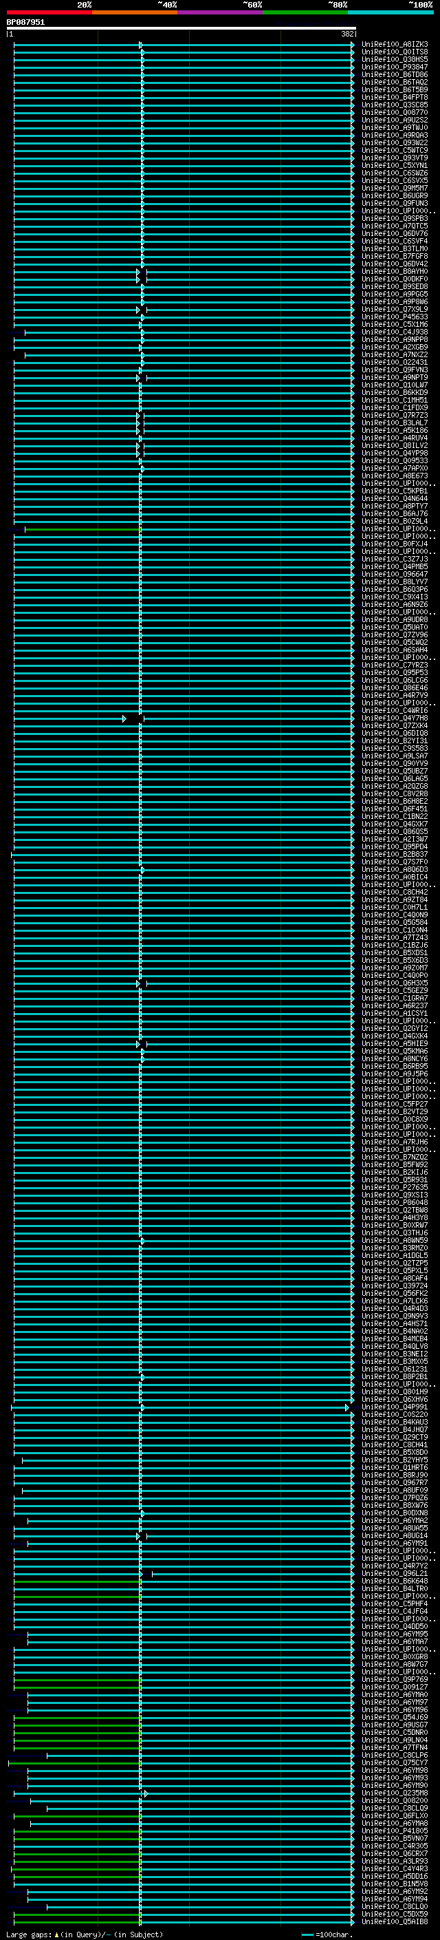This screenshot has width=440, height=1940.
Task: Click the white query length bar
Action: click(181, 28)
